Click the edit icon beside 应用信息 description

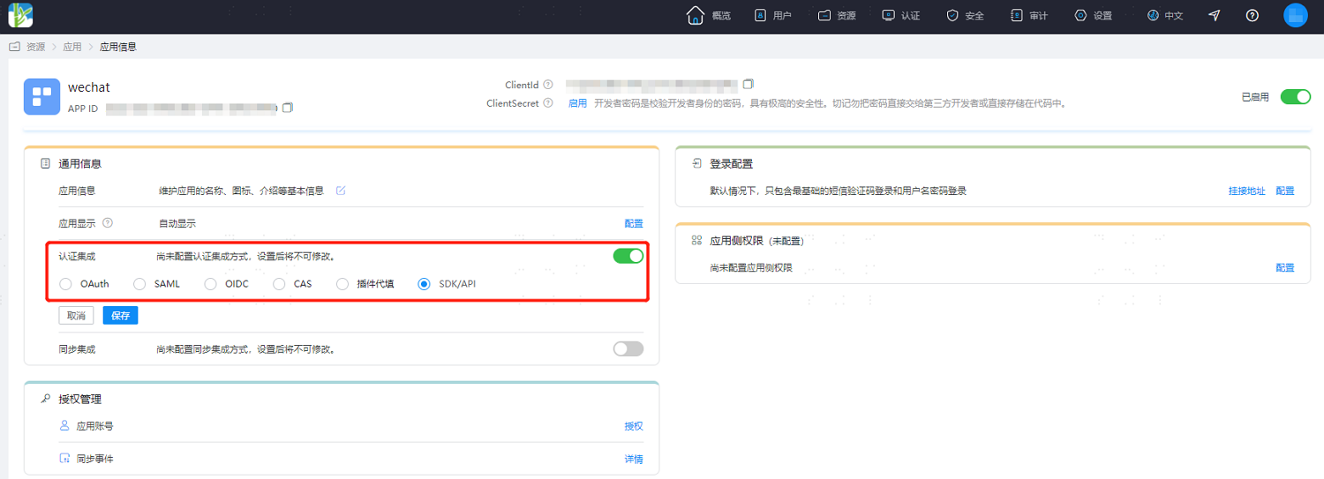341,191
